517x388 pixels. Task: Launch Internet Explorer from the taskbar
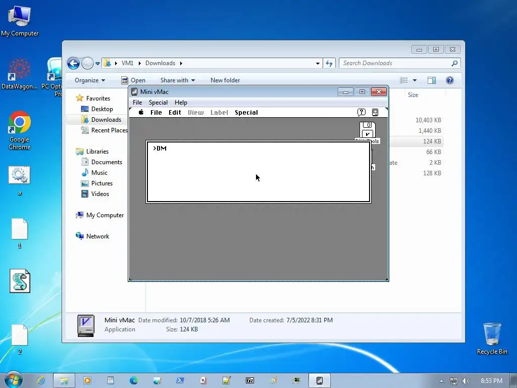[x=41, y=380]
